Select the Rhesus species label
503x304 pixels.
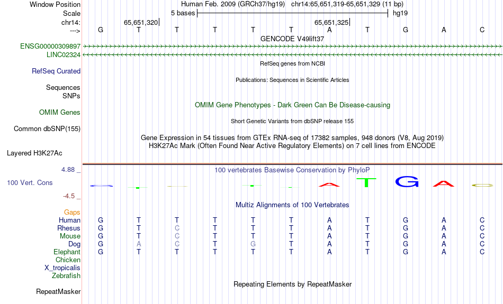tap(69, 228)
